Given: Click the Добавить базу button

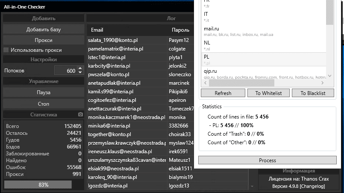Looking at the screenshot, I should (x=44, y=30).
